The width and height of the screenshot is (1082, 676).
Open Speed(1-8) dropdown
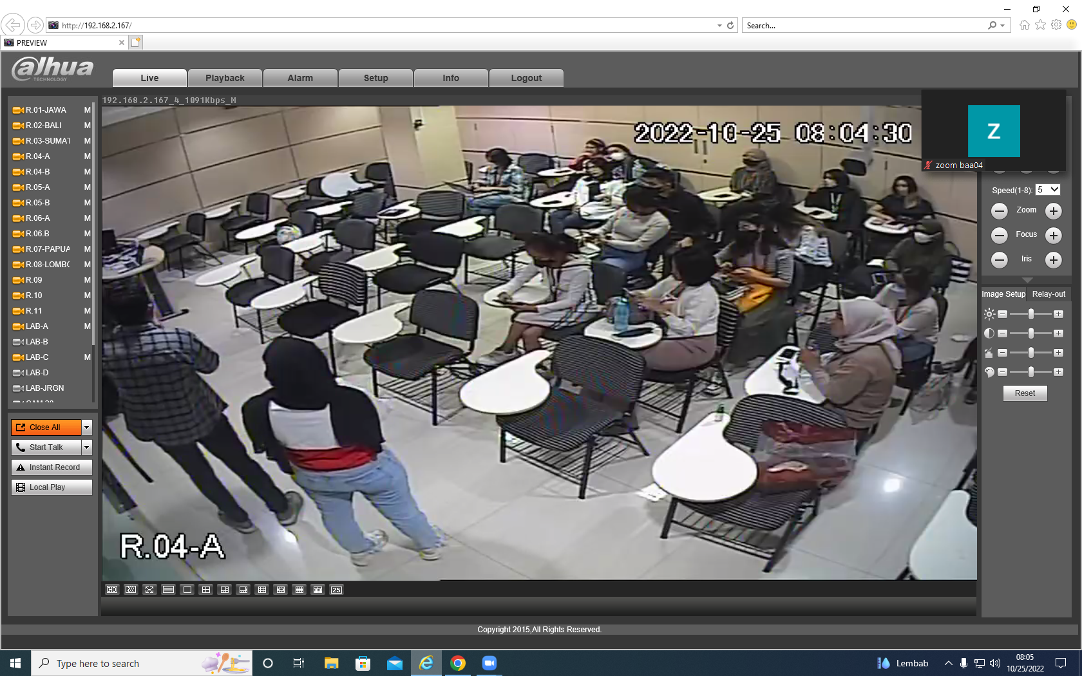(1048, 190)
